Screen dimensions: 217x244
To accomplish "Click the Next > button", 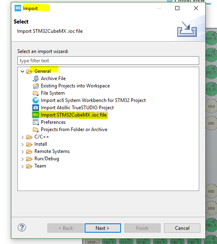I will click(103, 228).
